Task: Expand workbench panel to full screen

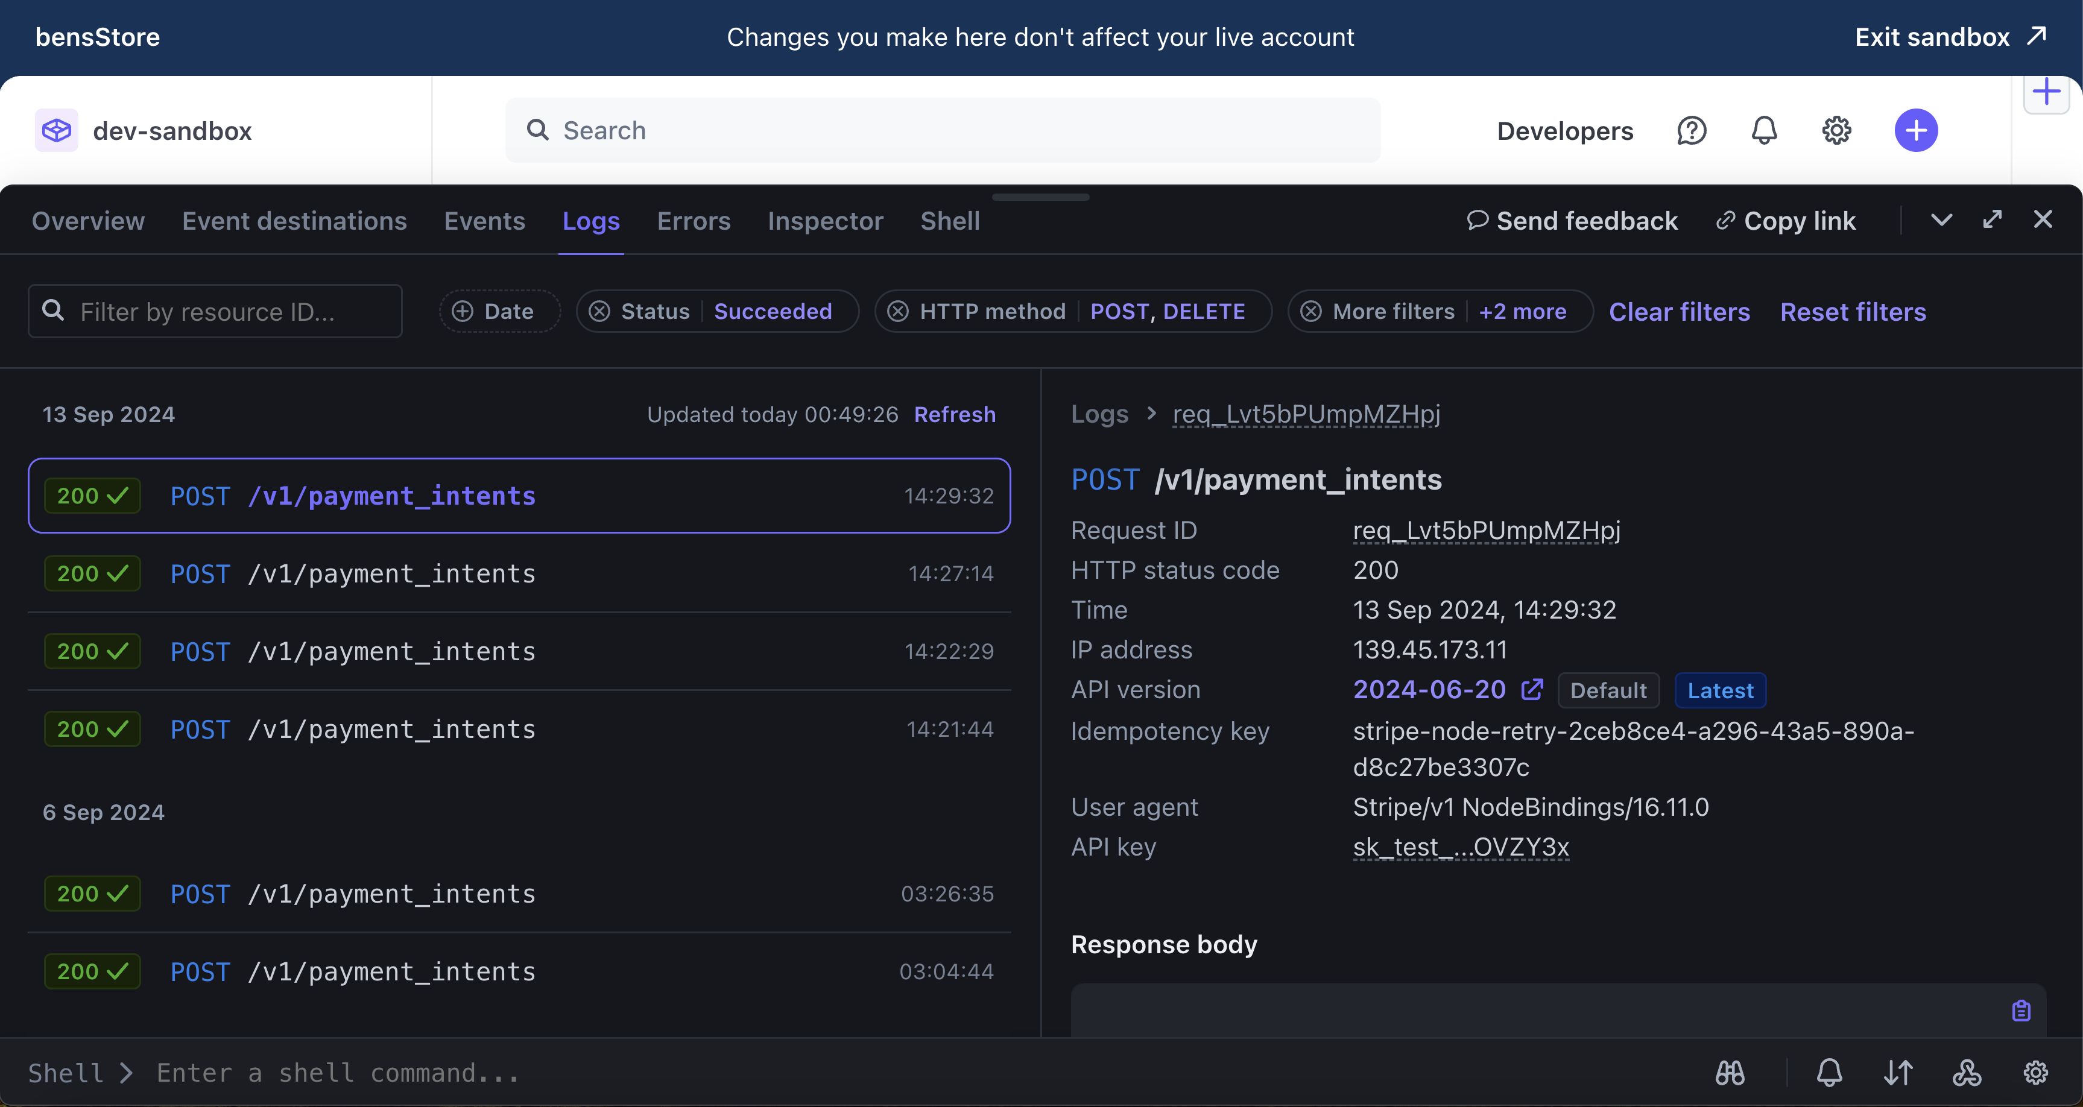Action: coord(1993,219)
